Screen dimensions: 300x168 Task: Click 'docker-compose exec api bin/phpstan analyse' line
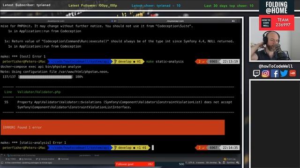tap(41, 67)
